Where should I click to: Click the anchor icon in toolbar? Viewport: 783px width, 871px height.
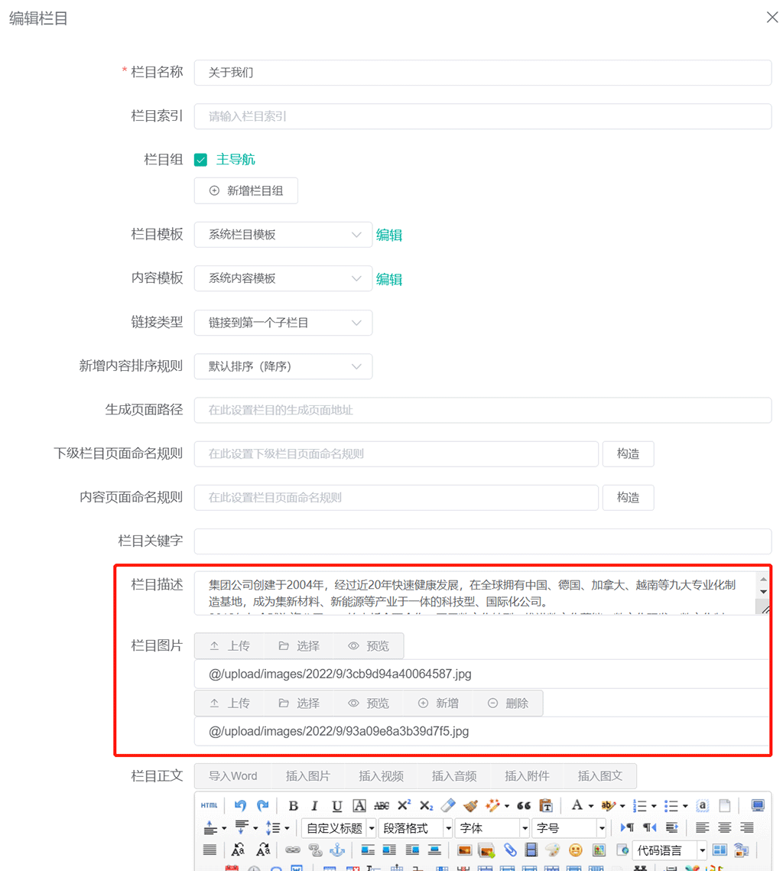pyautogui.click(x=336, y=850)
